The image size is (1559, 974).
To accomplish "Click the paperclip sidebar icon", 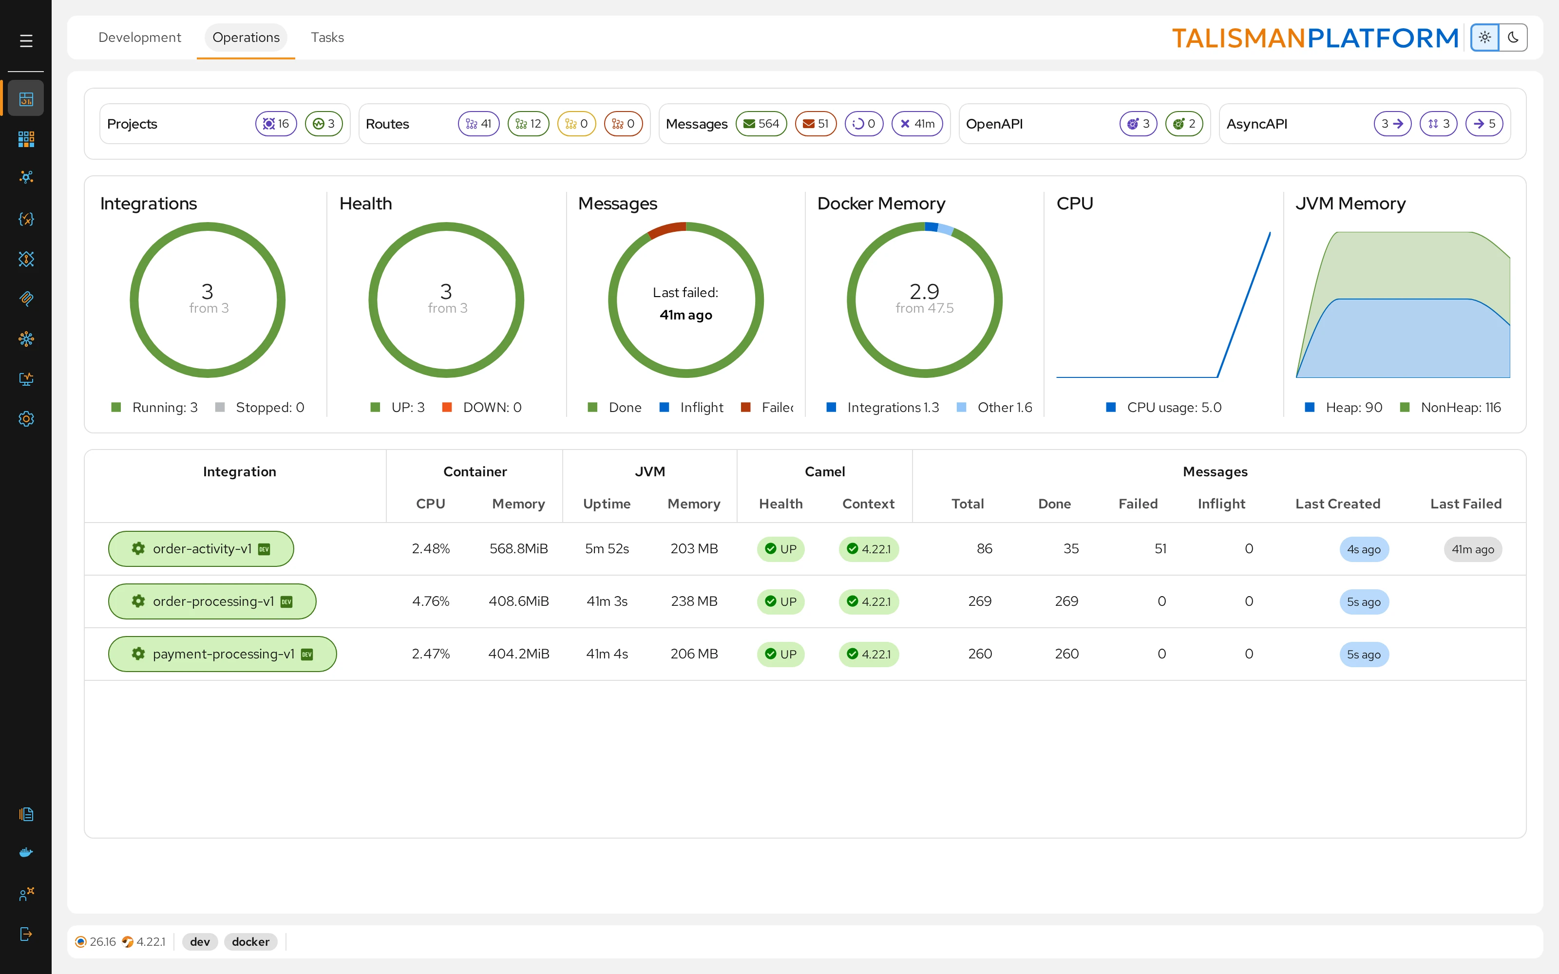I will 26,298.
